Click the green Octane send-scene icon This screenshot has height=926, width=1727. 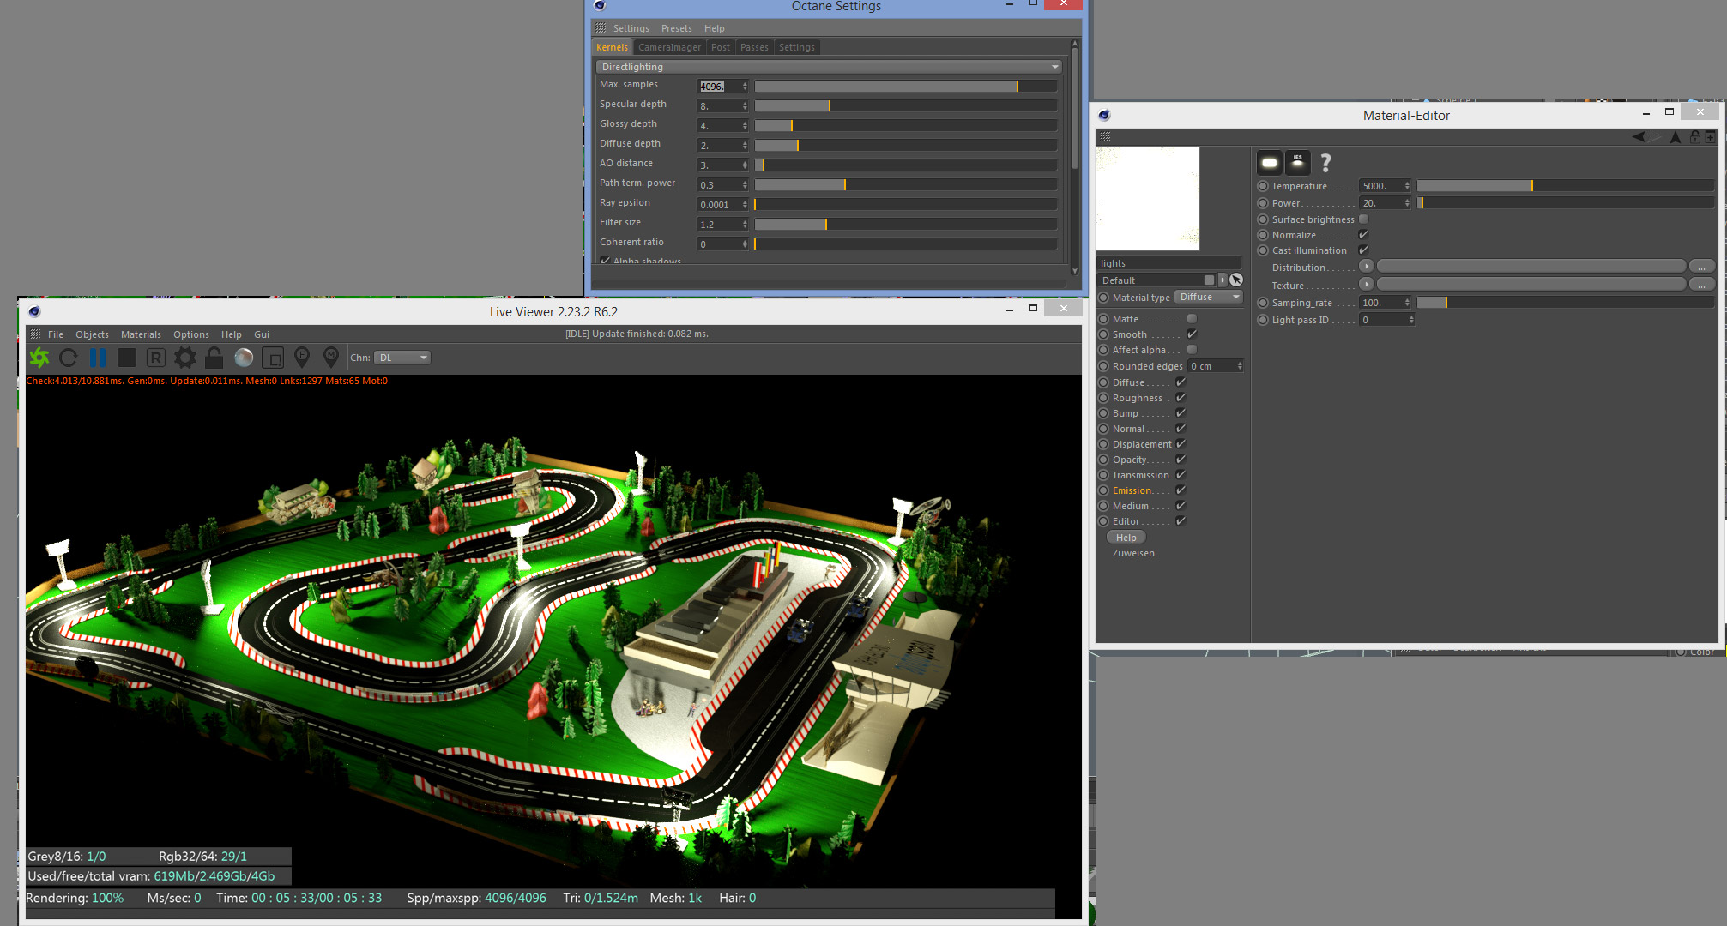coord(39,358)
